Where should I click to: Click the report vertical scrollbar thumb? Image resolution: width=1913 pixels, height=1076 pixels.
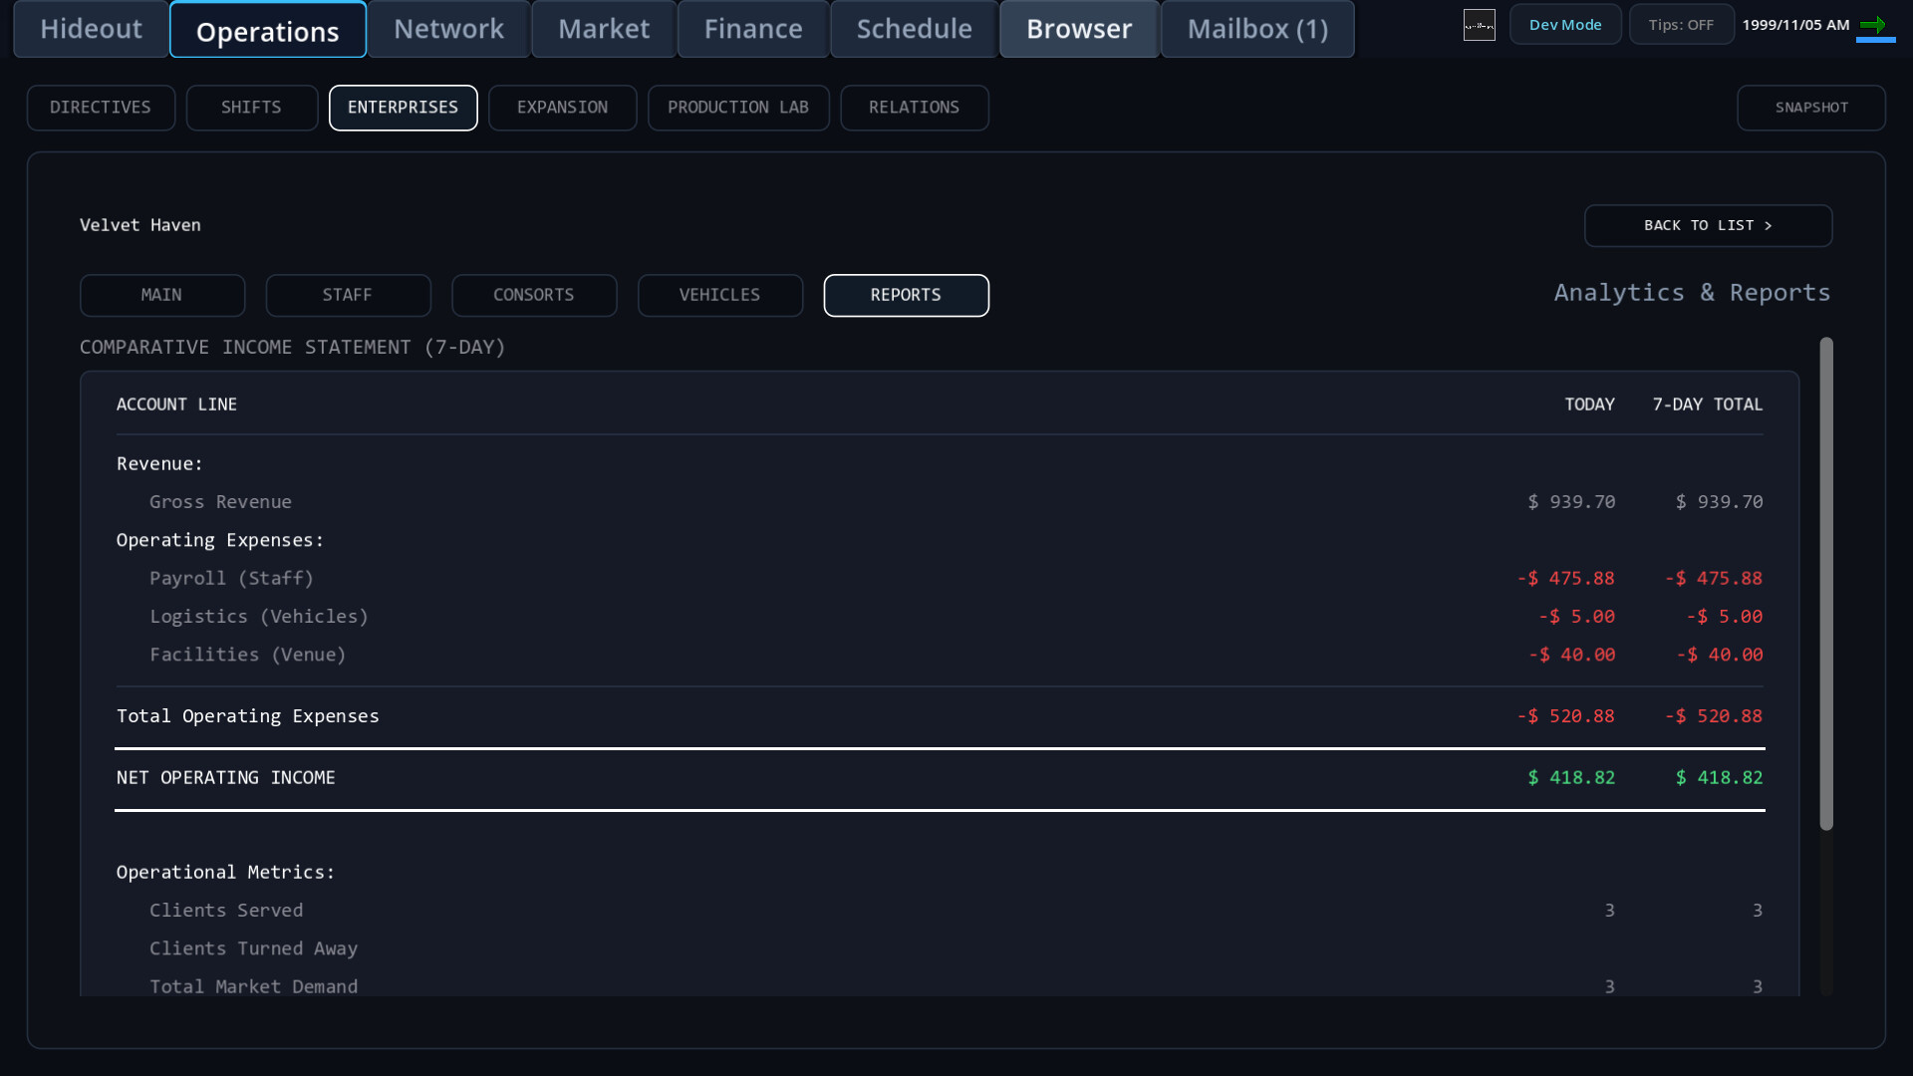pos(1825,584)
